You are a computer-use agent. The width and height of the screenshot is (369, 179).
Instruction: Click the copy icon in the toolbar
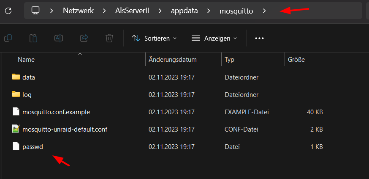(x=8, y=38)
